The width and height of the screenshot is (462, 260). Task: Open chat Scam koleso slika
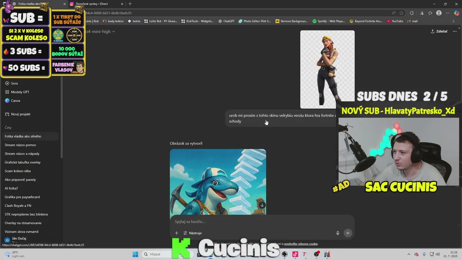30,171
